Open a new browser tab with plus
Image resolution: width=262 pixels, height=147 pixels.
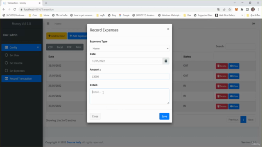tap(46, 3)
